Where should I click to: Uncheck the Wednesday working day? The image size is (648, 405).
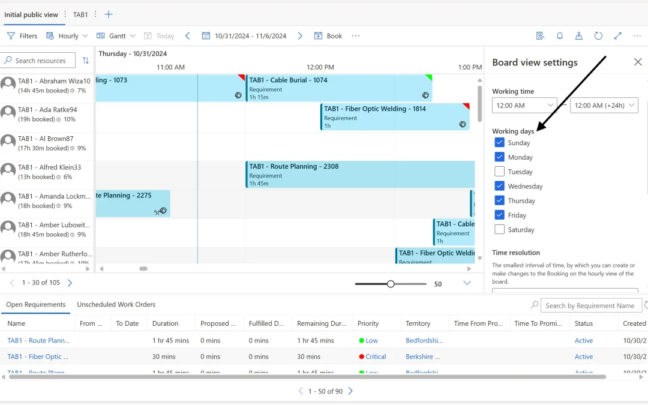click(499, 186)
